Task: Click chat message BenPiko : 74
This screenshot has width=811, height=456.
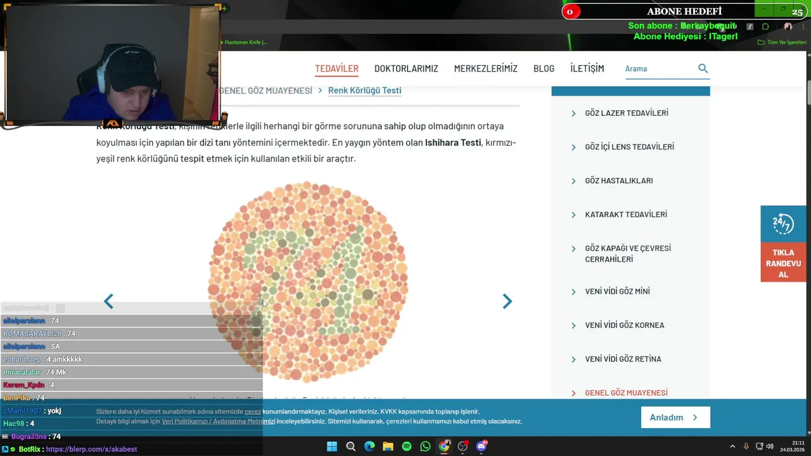Action: click(23, 398)
